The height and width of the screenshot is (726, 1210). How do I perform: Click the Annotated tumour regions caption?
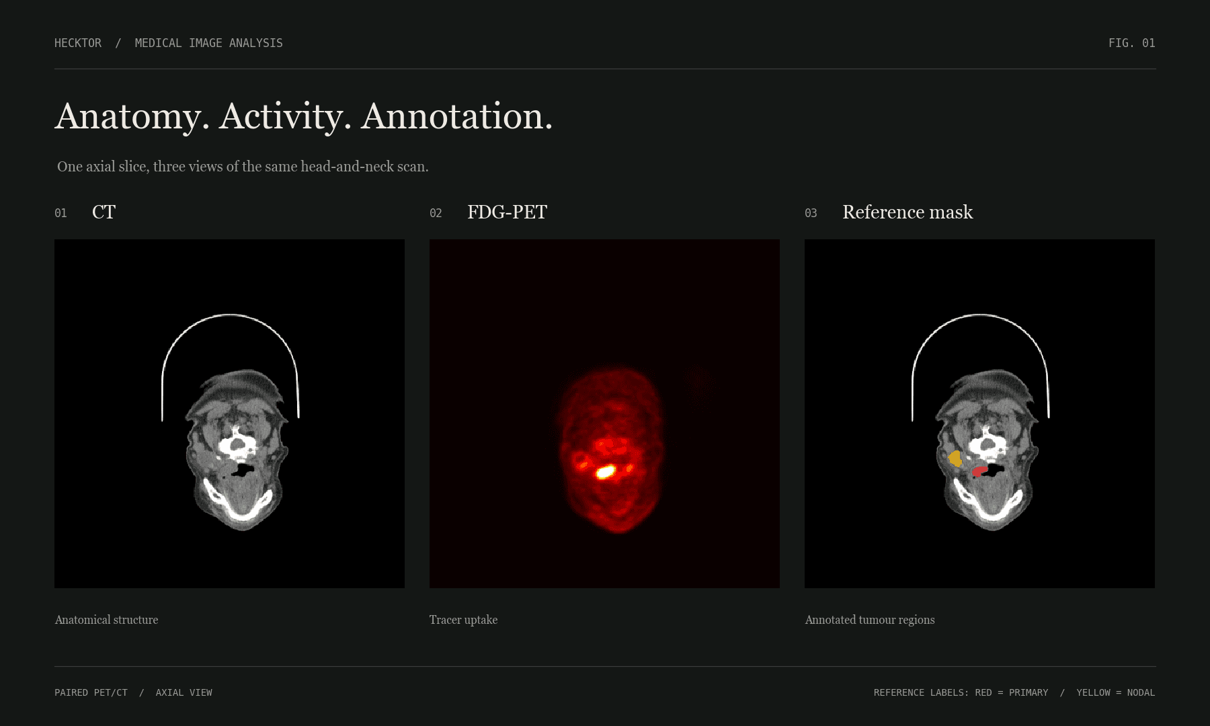coord(870,620)
